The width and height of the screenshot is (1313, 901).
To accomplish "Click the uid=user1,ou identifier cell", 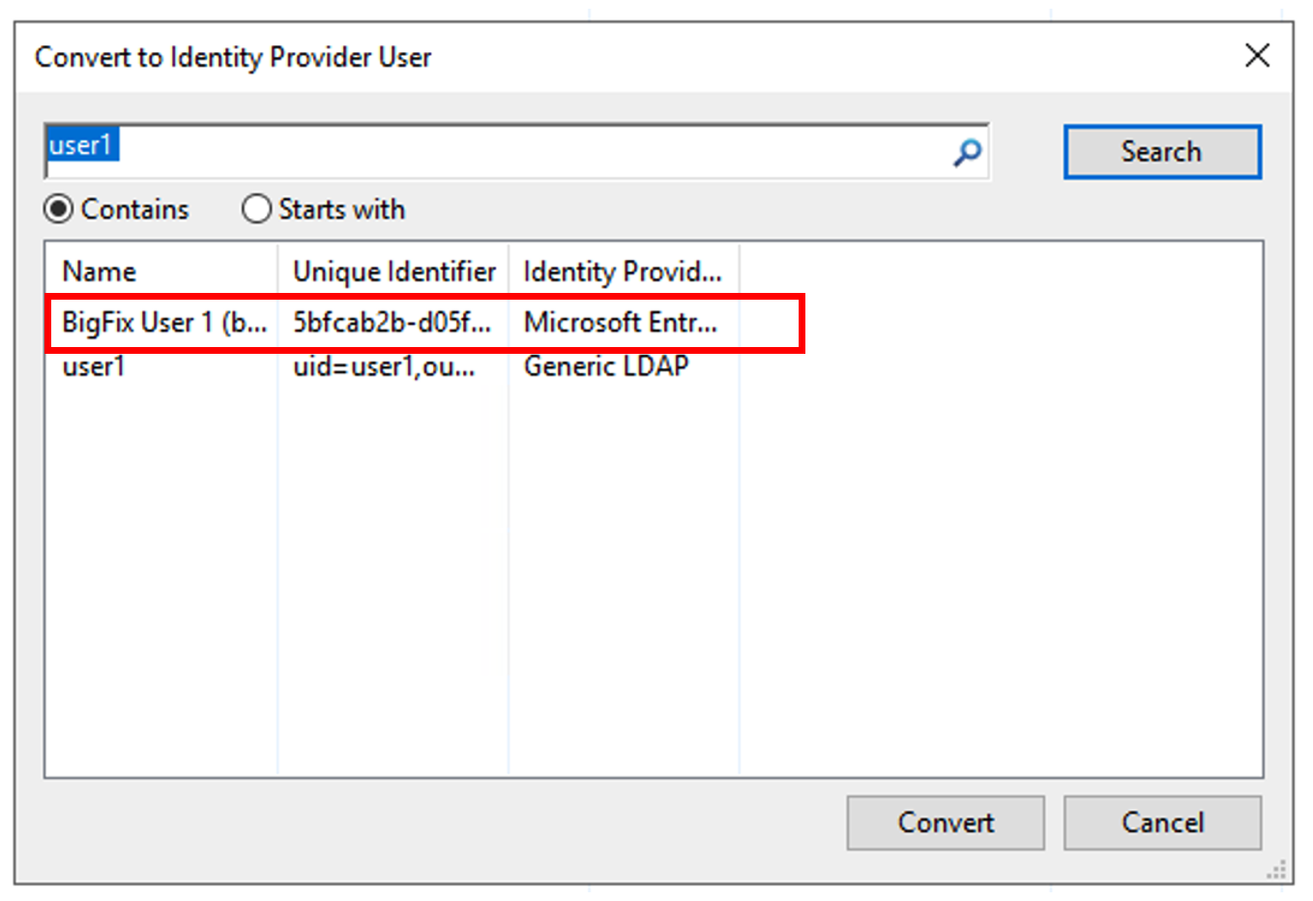I will (384, 367).
